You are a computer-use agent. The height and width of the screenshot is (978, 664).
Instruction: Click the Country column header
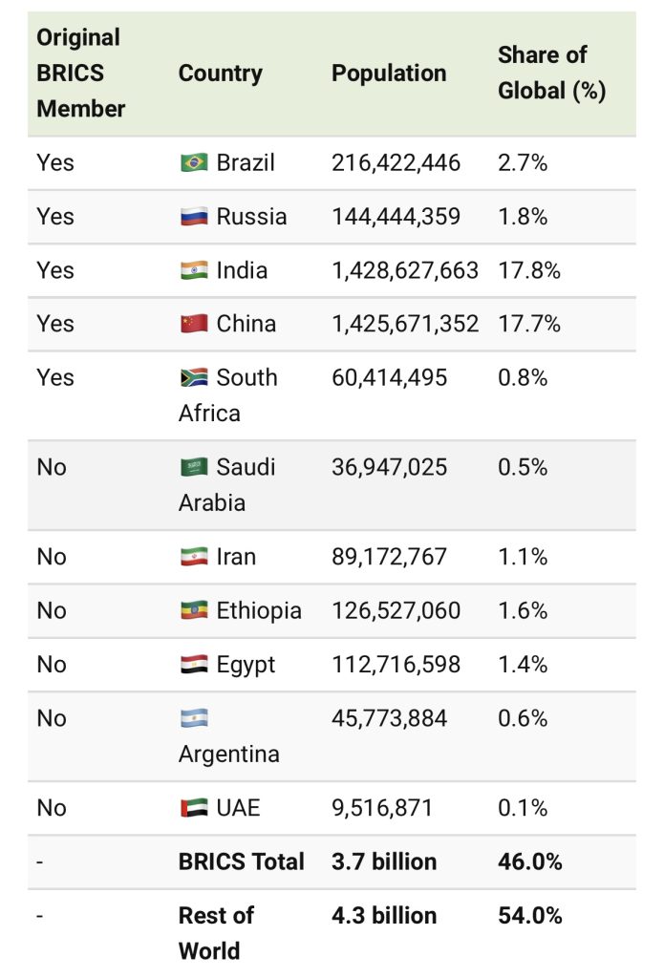220,74
